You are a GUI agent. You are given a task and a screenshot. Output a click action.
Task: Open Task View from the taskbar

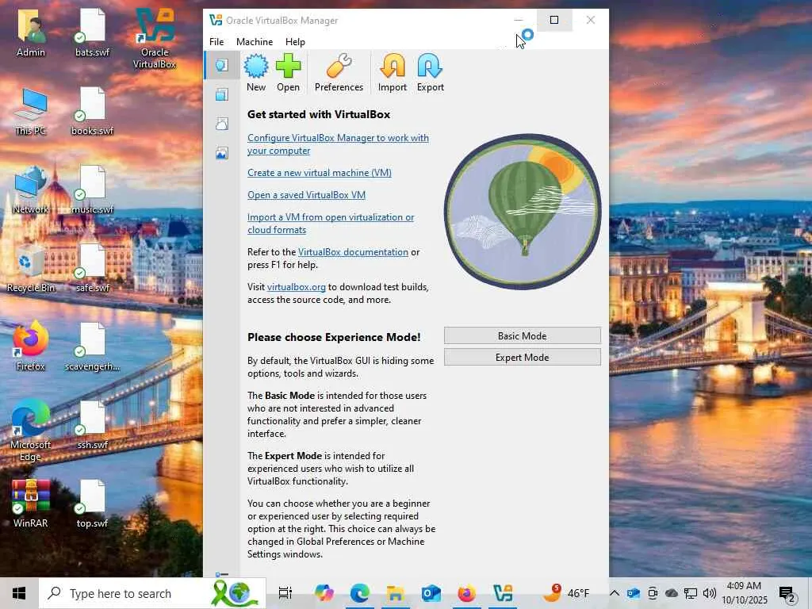point(285,593)
